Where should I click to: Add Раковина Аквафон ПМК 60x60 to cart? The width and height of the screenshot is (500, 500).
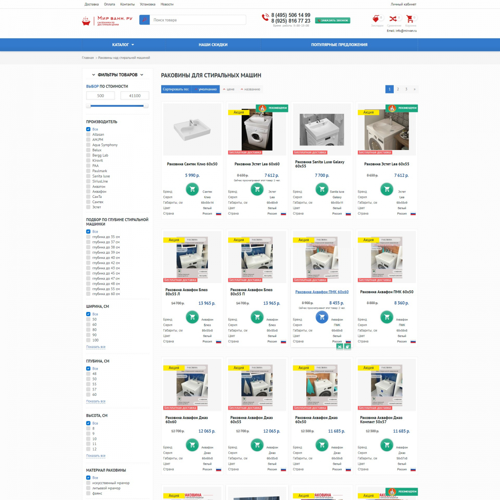(x=322, y=317)
